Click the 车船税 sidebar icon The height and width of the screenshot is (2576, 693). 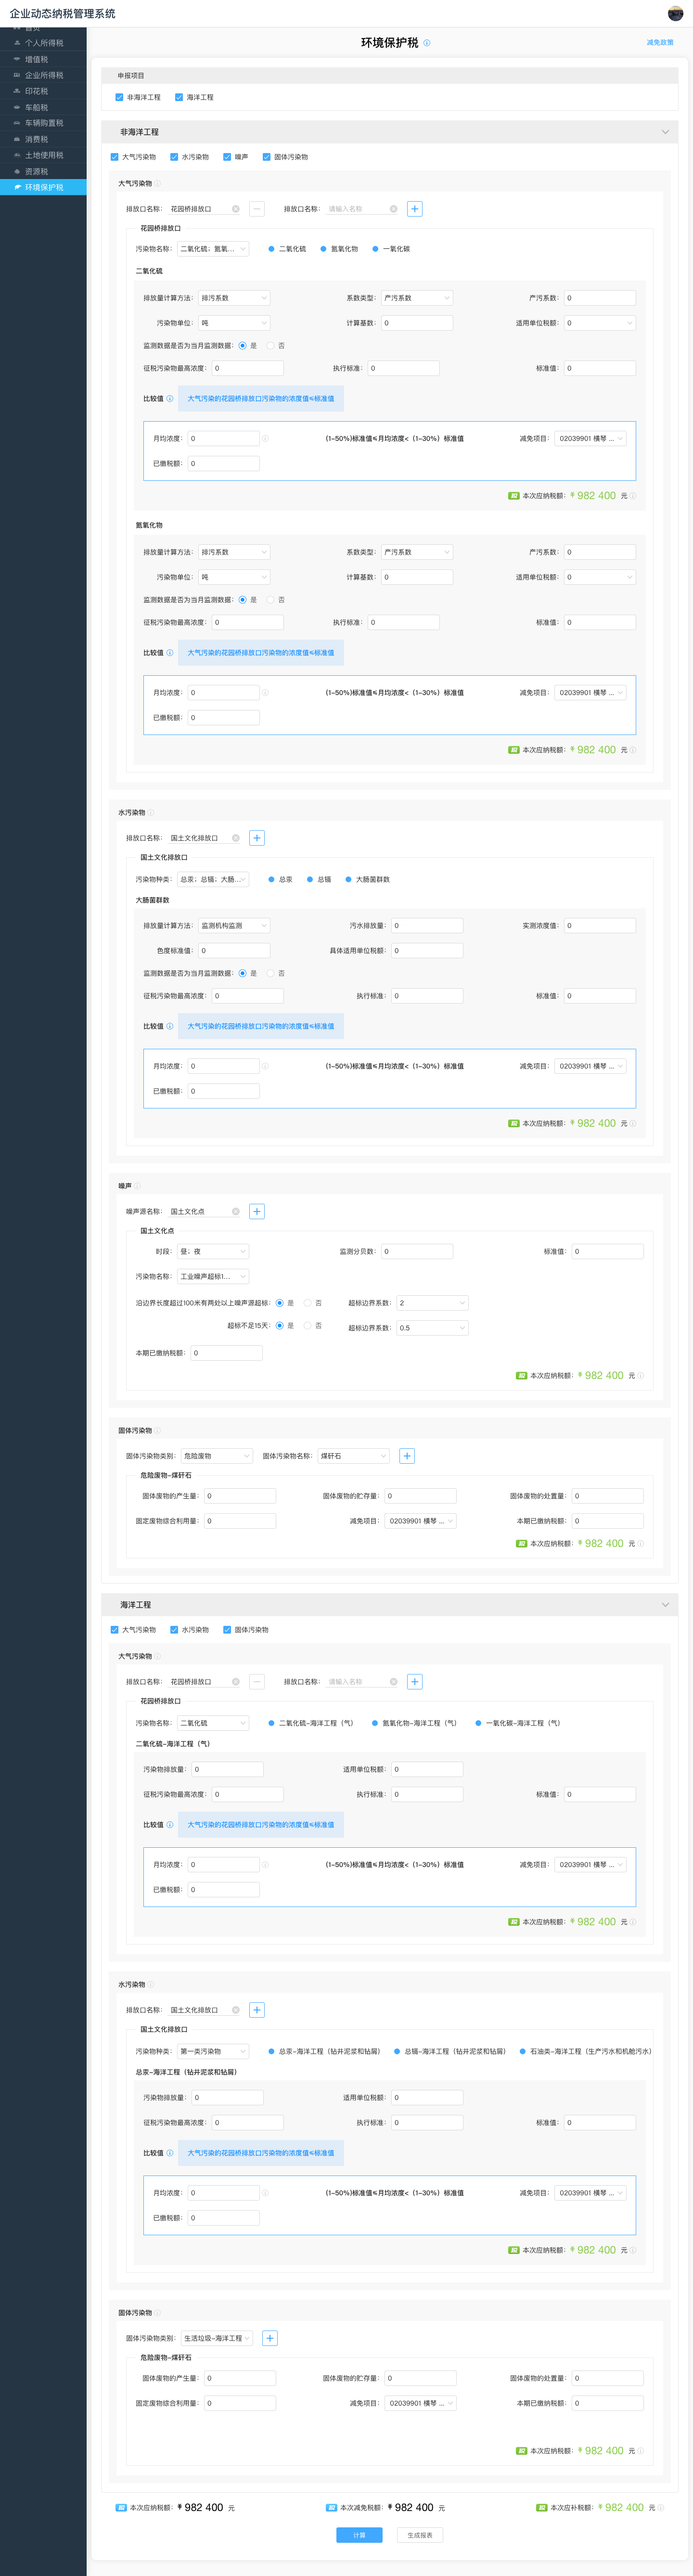[x=17, y=107]
